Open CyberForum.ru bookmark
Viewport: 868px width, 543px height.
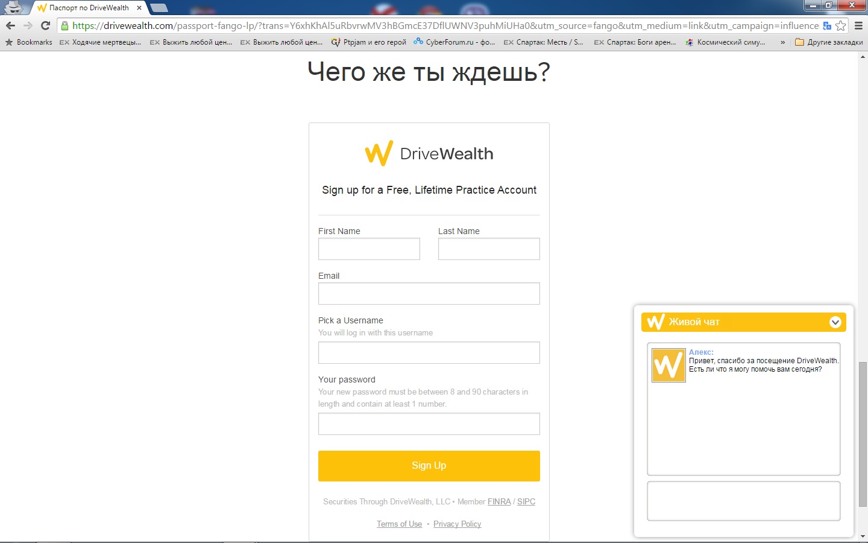pos(454,42)
